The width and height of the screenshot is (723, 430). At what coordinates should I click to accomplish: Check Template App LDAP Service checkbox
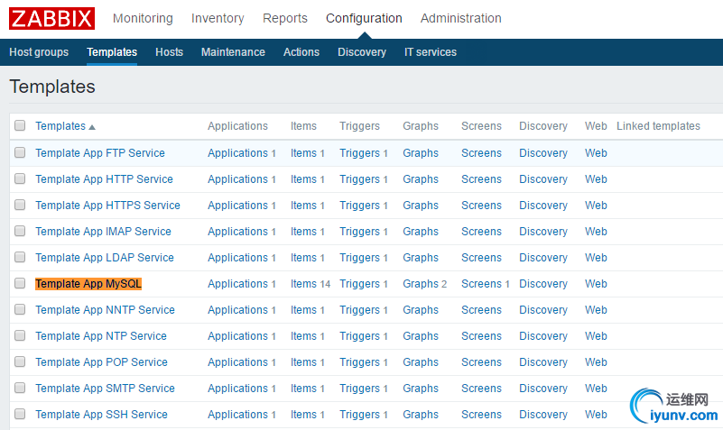20,257
